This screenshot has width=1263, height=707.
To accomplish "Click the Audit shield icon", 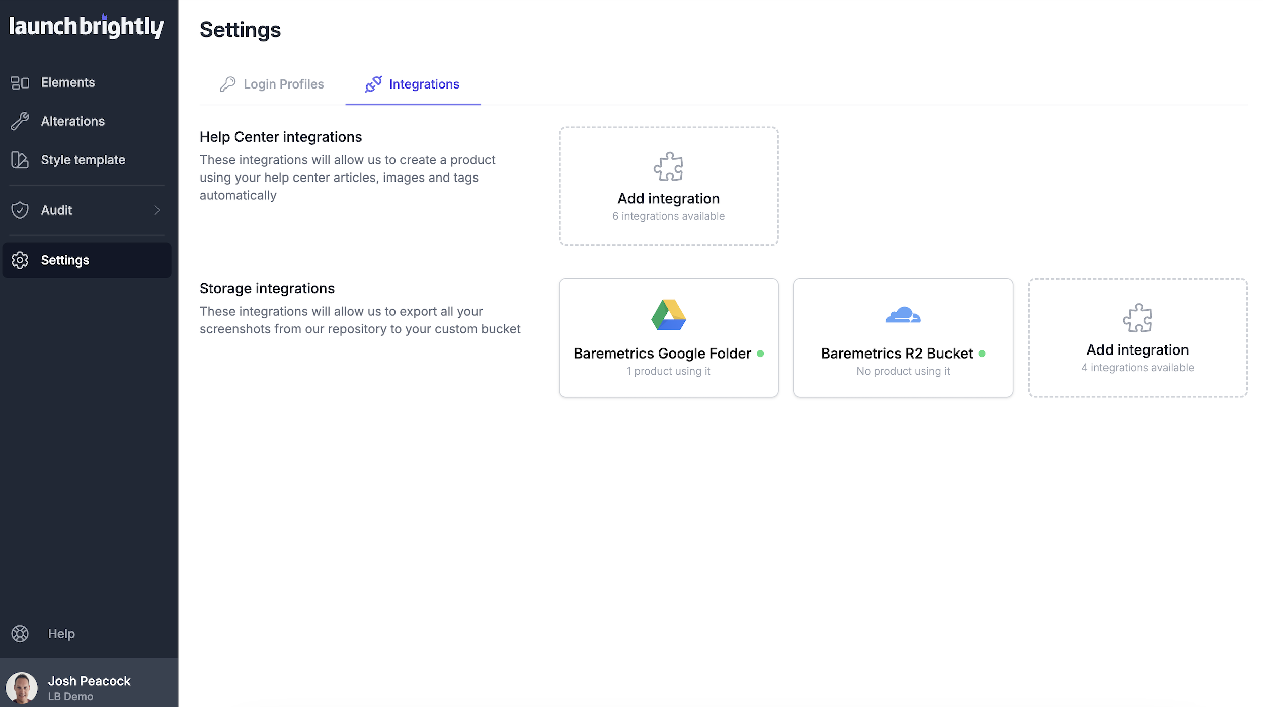I will pyautogui.click(x=20, y=210).
